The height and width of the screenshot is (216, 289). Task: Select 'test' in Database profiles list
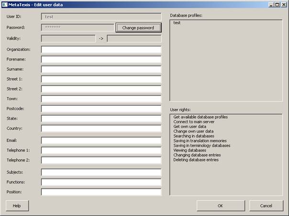point(177,23)
